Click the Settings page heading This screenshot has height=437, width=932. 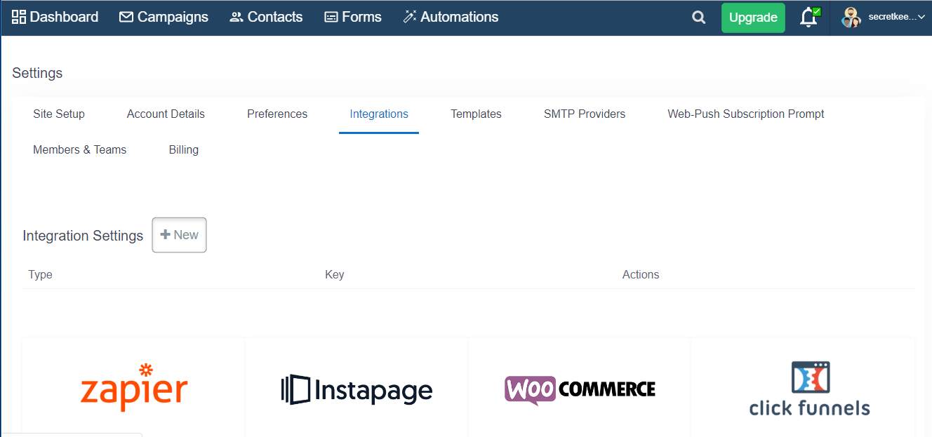pos(37,73)
